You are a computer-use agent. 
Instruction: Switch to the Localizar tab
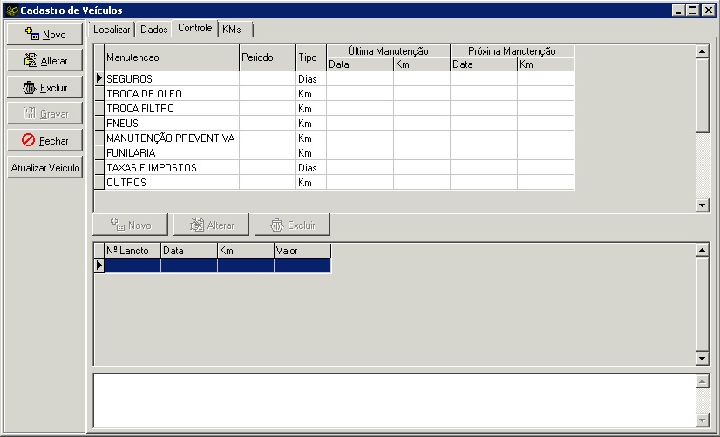(112, 29)
